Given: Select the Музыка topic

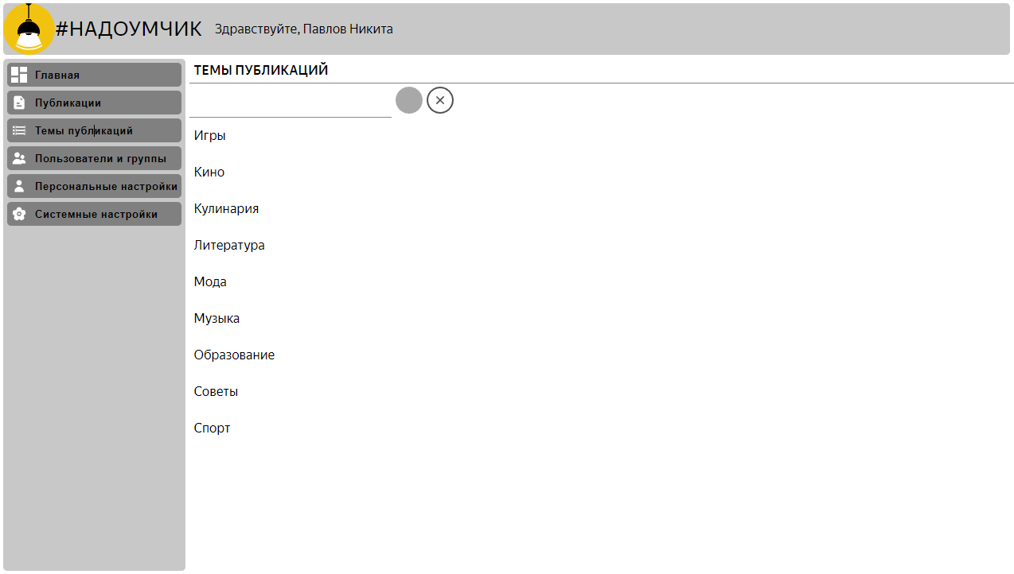Looking at the screenshot, I should [216, 318].
